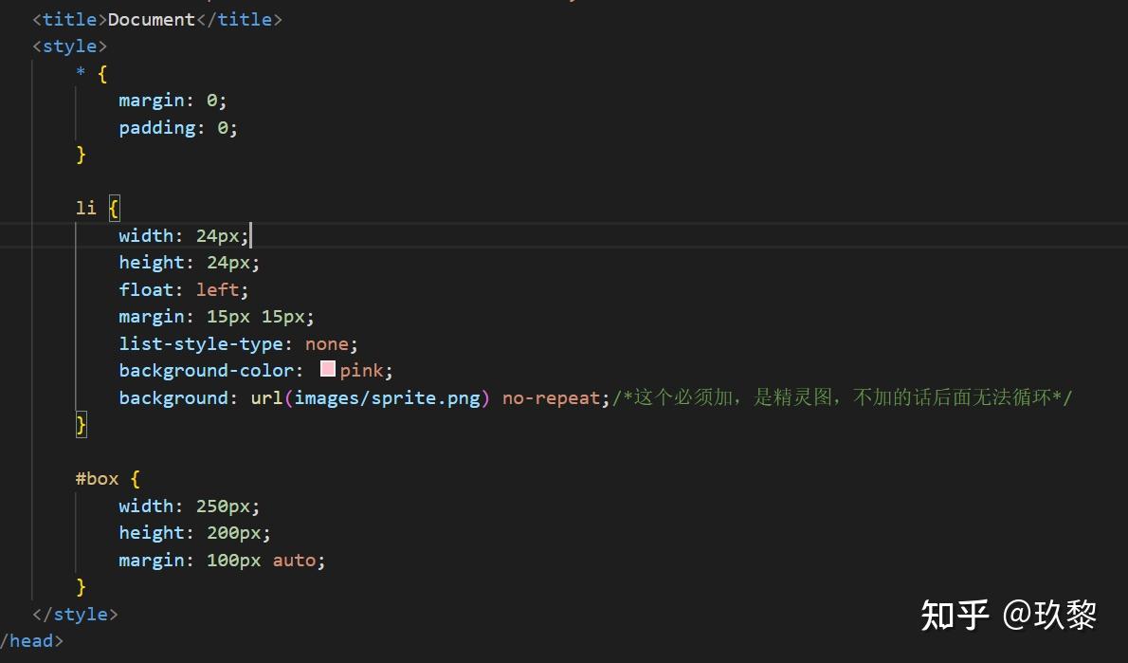Click the universal selector asterisk
The height and width of the screenshot is (663, 1128).
(x=80, y=73)
